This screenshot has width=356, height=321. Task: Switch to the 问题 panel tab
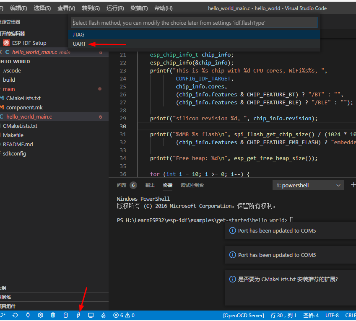coord(122,185)
